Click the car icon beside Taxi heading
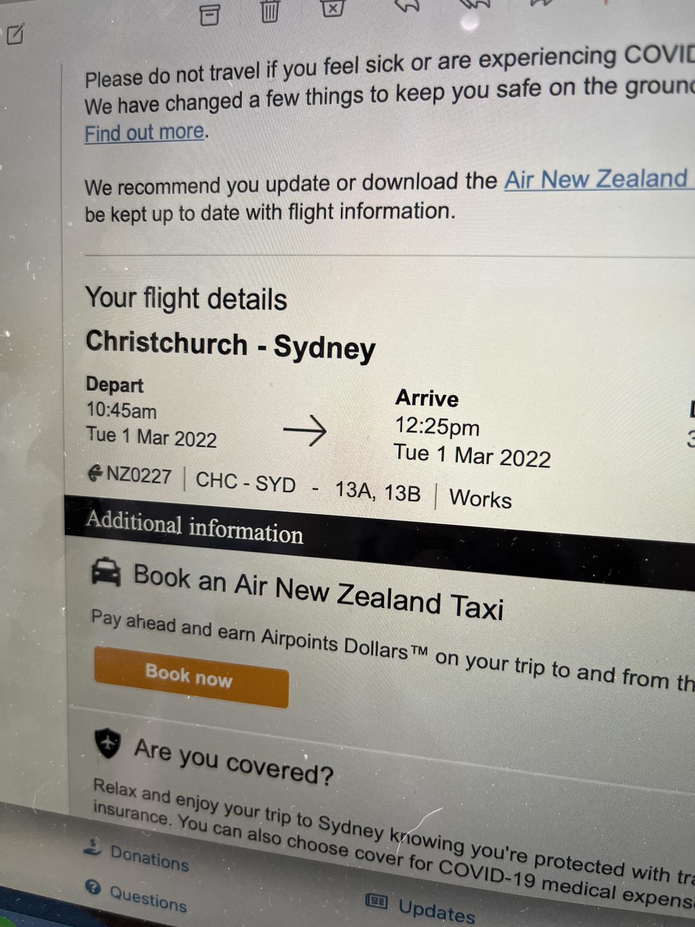This screenshot has height=927, width=695. point(106,572)
